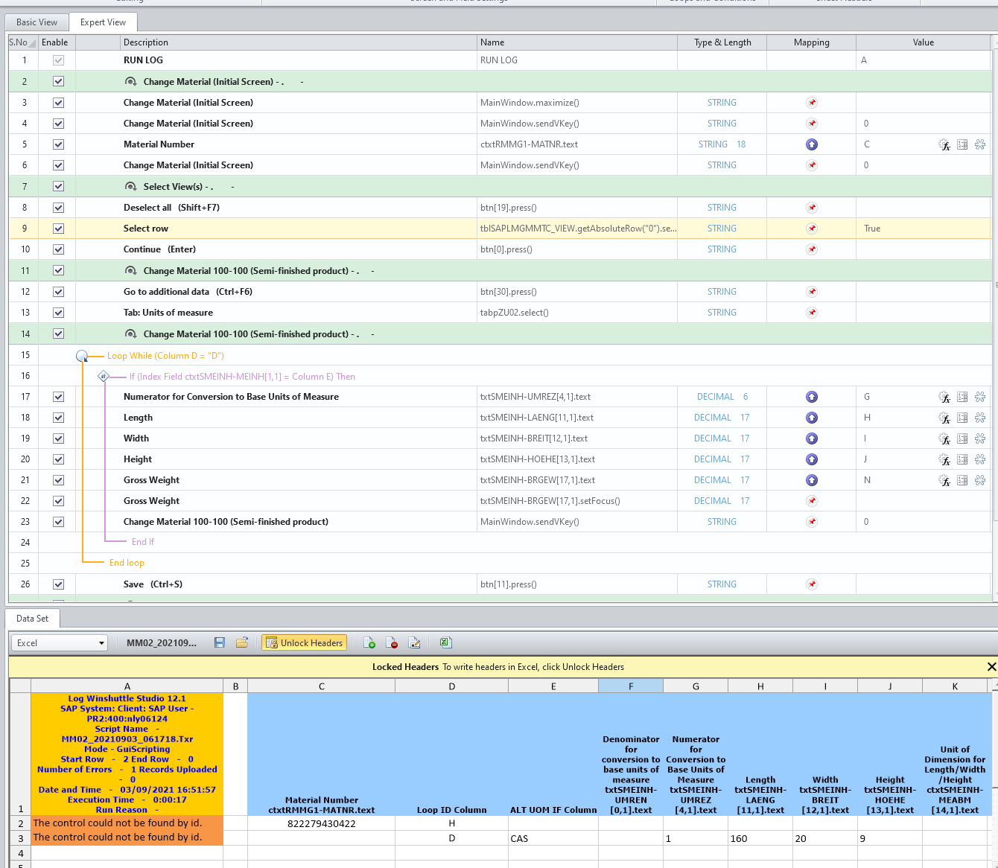Close the Locked Headers notification bar
Image resolution: width=998 pixels, height=868 pixels.
[x=991, y=667]
